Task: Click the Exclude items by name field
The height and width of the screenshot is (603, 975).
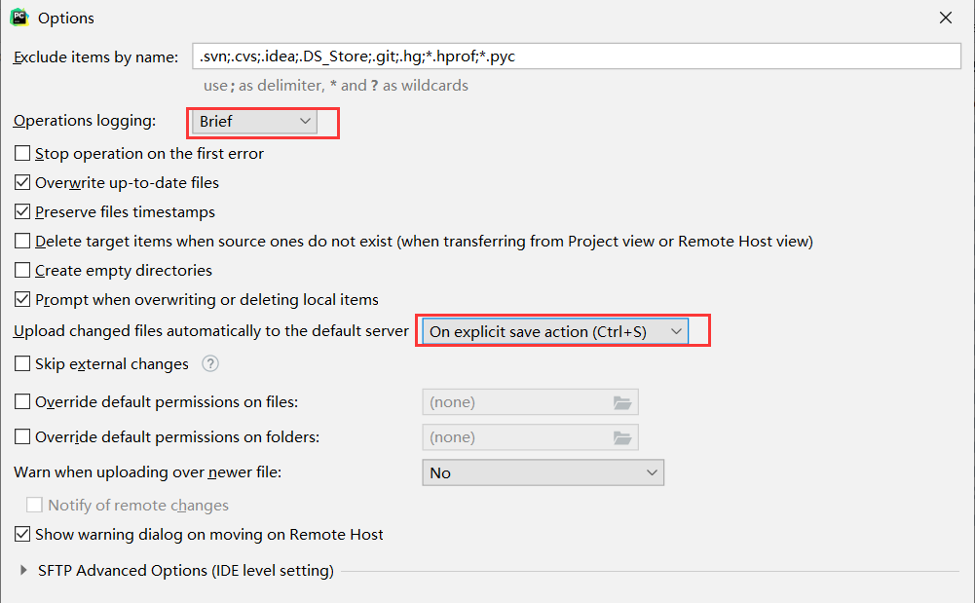Action: [575, 57]
